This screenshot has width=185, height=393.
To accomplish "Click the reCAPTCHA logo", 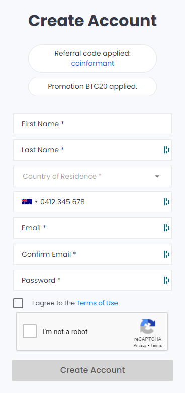I will click(148, 327).
